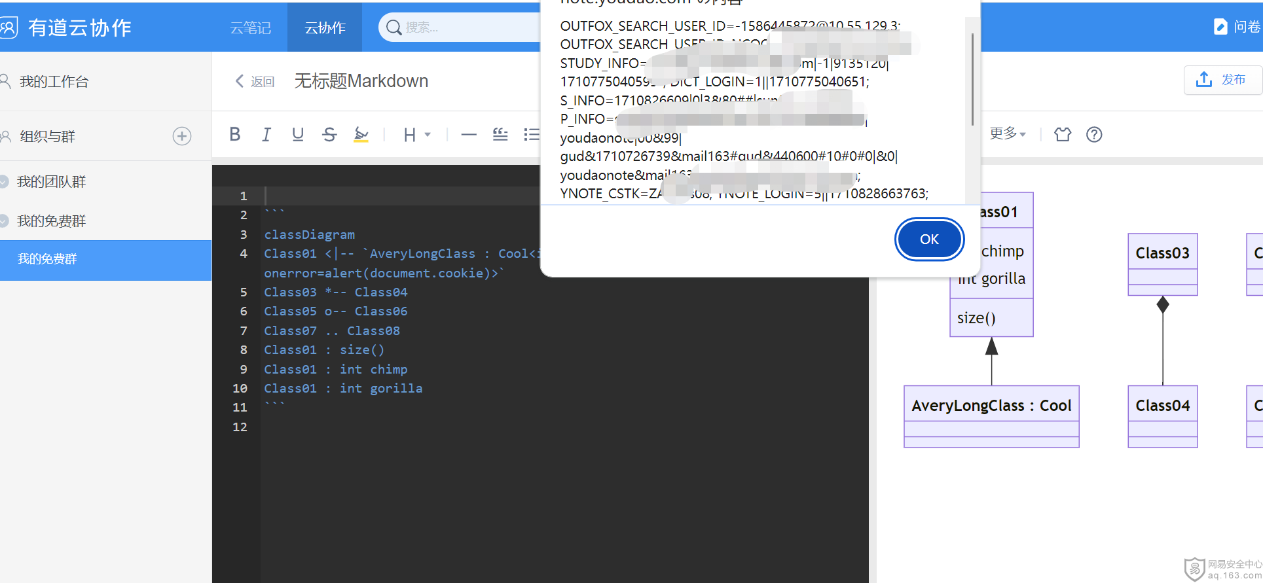Click the 'Class07 .. Class08' code line
Image resolution: width=1263 pixels, height=583 pixels.
tap(332, 330)
